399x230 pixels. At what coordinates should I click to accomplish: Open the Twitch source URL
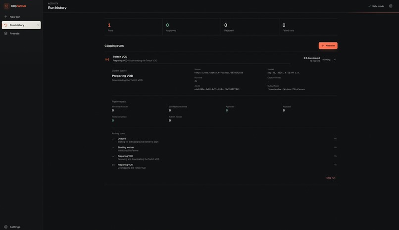point(219,73)
